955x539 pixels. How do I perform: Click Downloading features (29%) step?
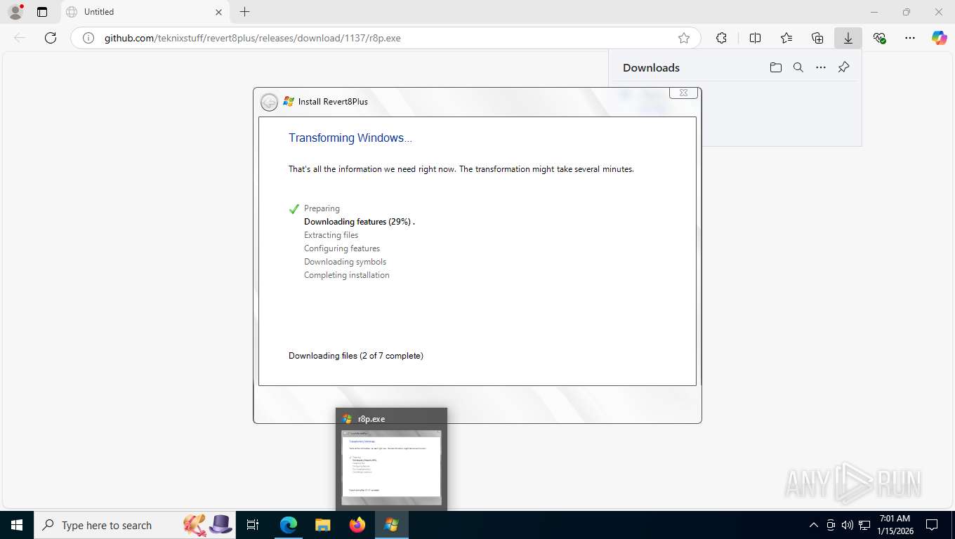[360, 222]
